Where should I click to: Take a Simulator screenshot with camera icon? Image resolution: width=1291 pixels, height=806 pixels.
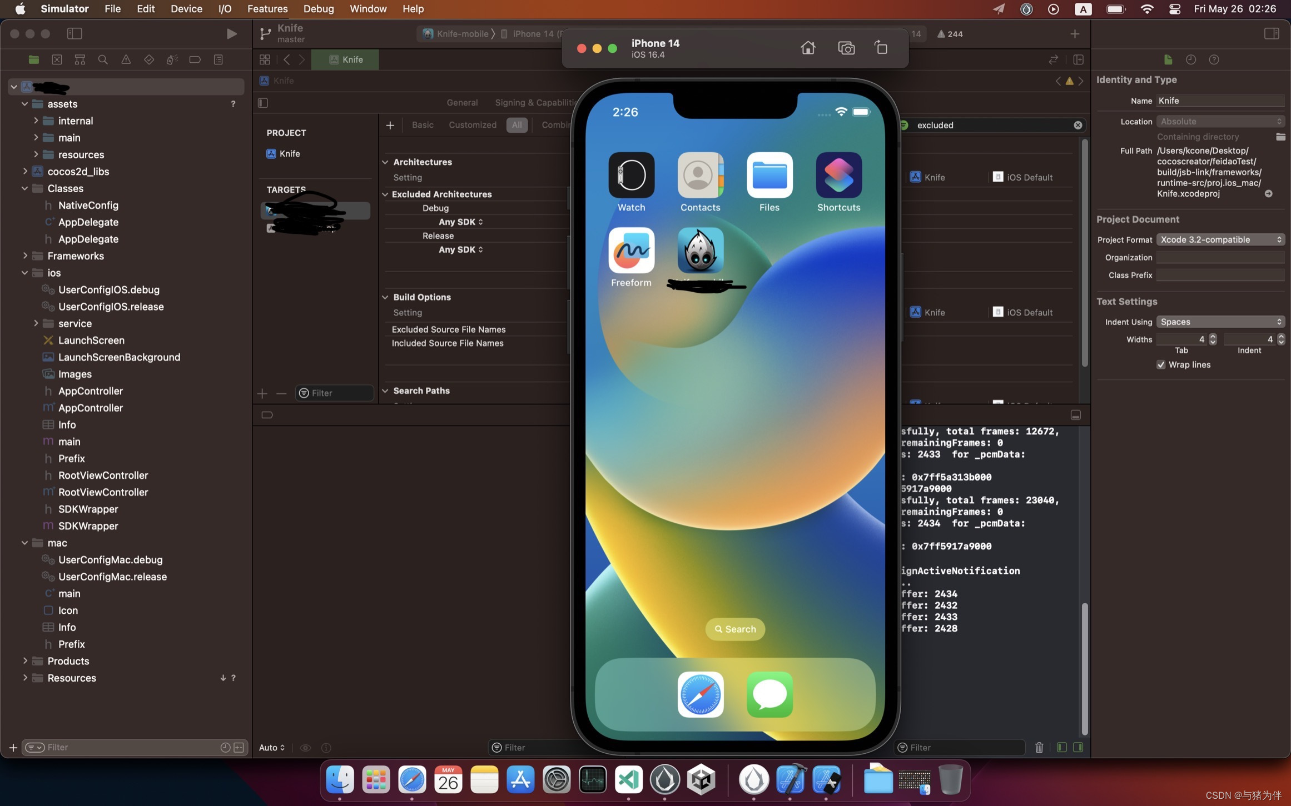pos(846,48)
